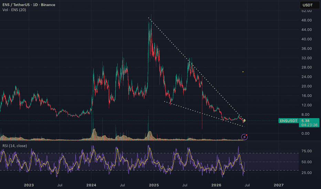Click the 2023 time axis label
The image size is (321, 189).
(29, 185)
